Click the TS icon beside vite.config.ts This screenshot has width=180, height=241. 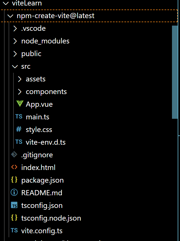[14, 230]
